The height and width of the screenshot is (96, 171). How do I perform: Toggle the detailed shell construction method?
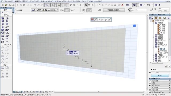89,10
